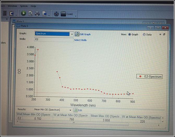
Task: Click the wavelength value 760 cell
Action: (71, 119)
